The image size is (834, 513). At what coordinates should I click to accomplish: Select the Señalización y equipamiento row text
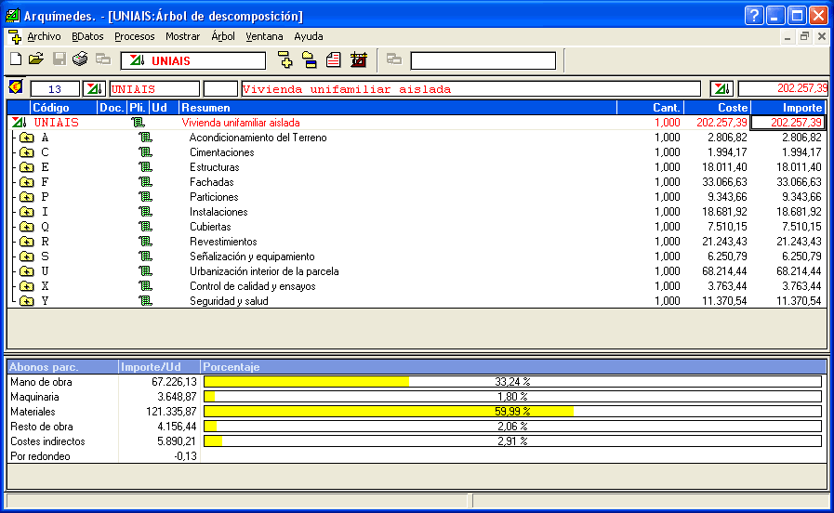(252, 256)
